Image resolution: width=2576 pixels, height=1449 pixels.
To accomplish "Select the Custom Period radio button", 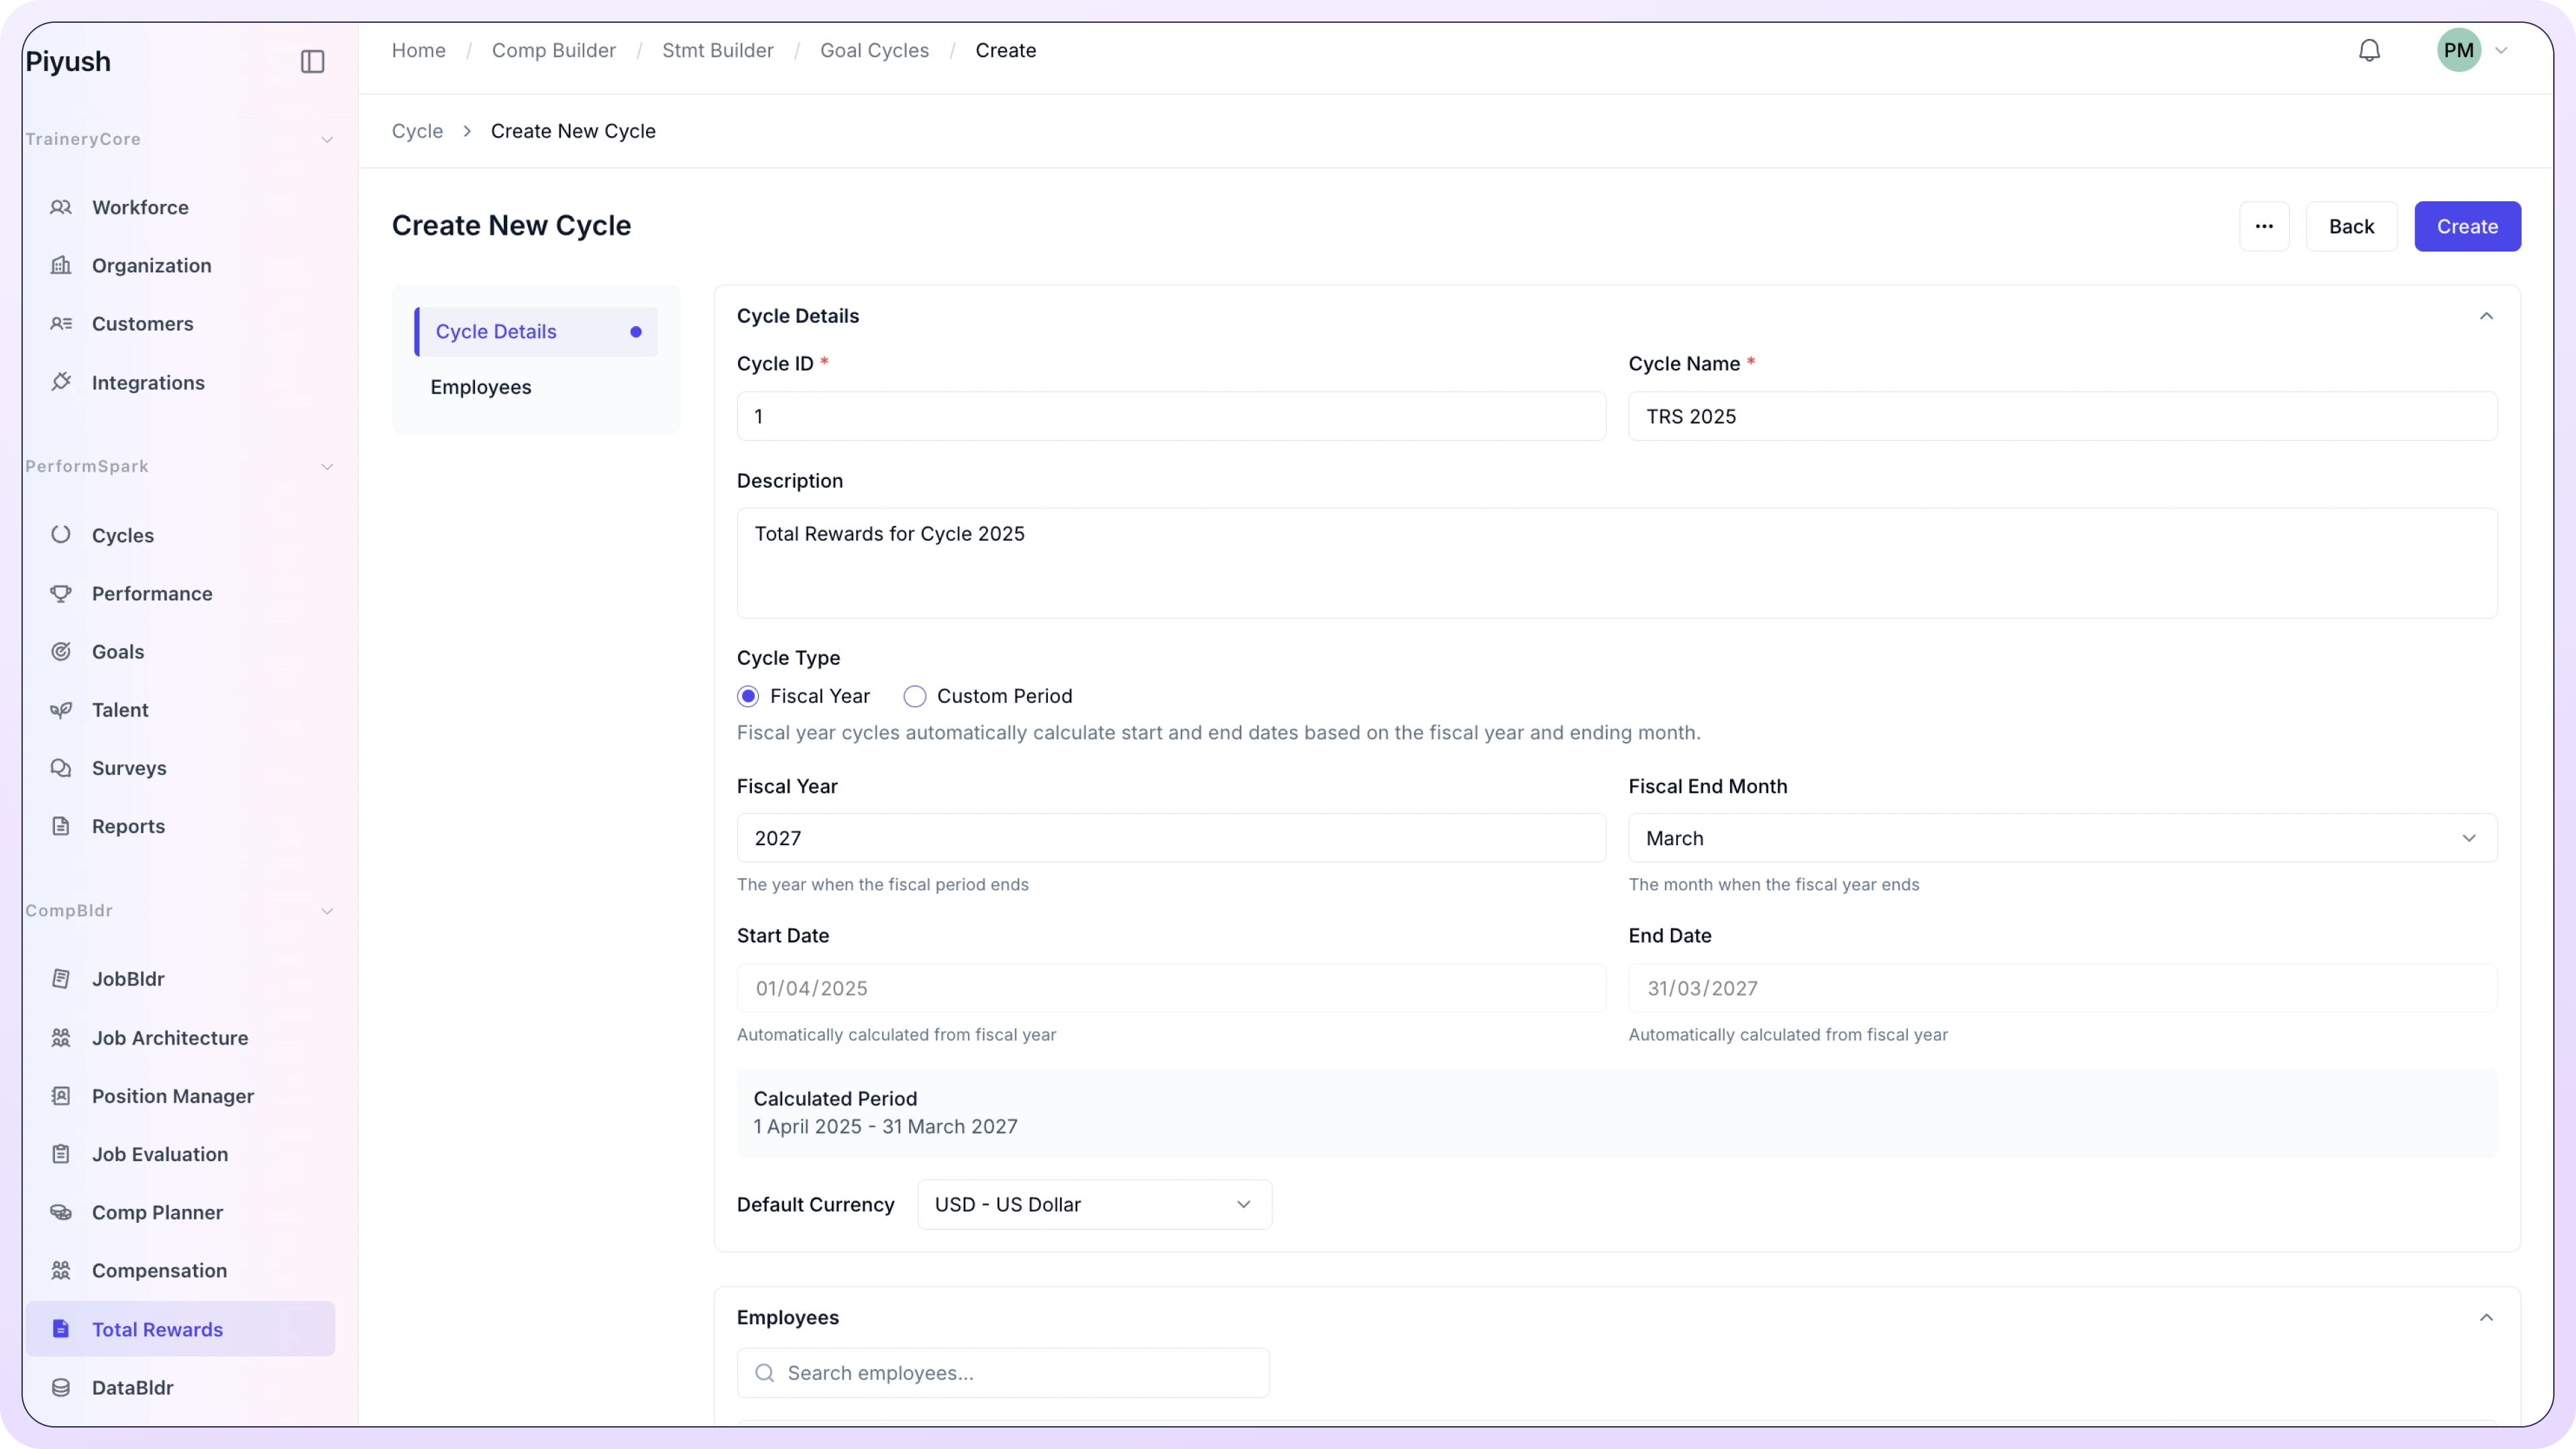I will pos(914,696).
